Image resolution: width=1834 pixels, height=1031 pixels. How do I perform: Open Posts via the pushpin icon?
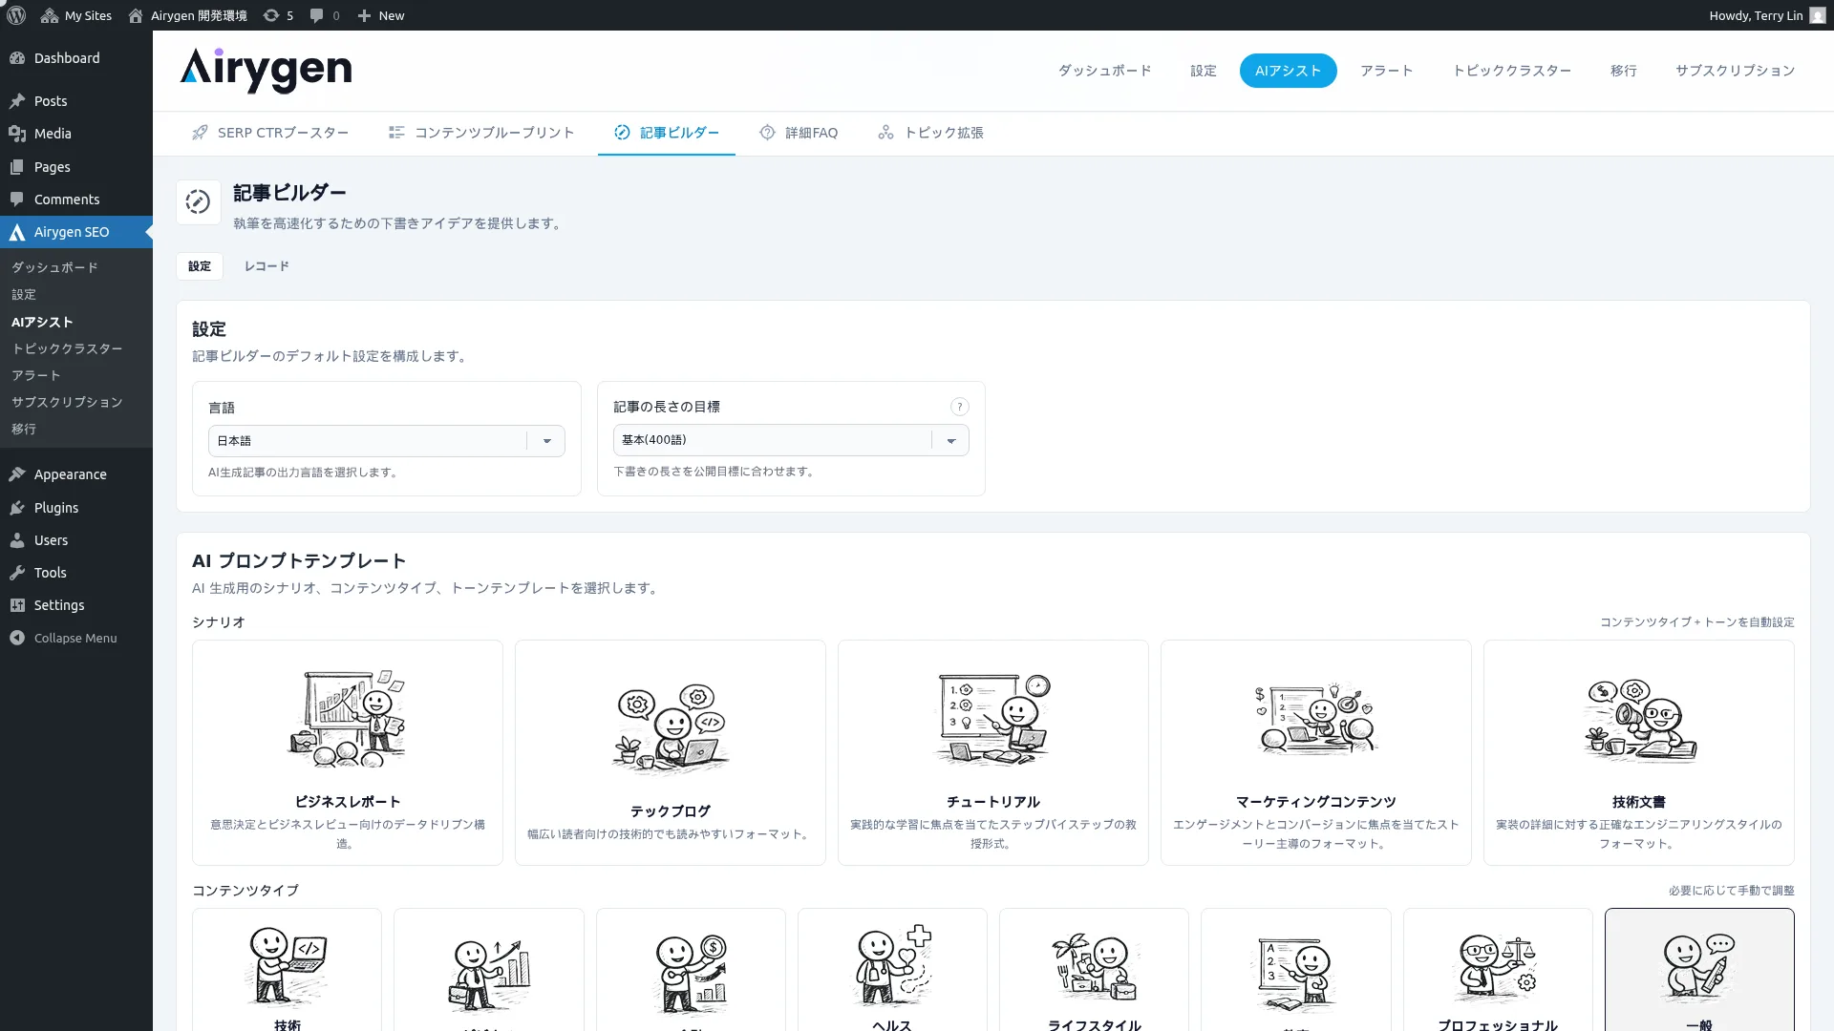pos(17,101)
